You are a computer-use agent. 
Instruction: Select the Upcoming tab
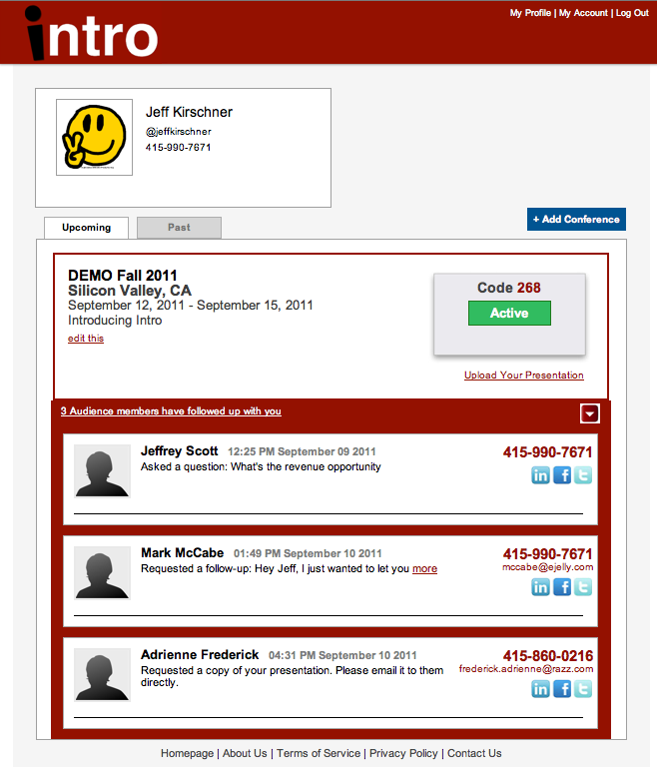point(86,228)
